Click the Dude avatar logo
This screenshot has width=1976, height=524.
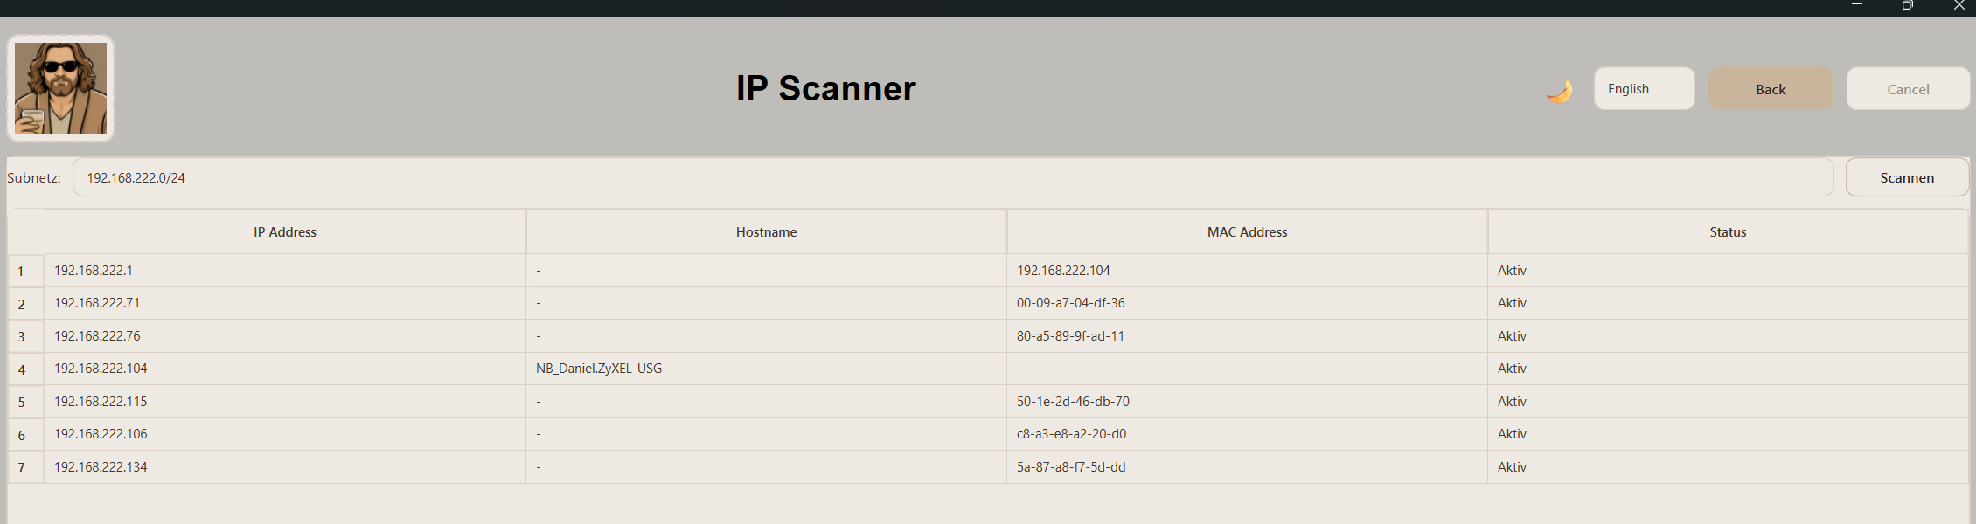(x=60, y=88)
